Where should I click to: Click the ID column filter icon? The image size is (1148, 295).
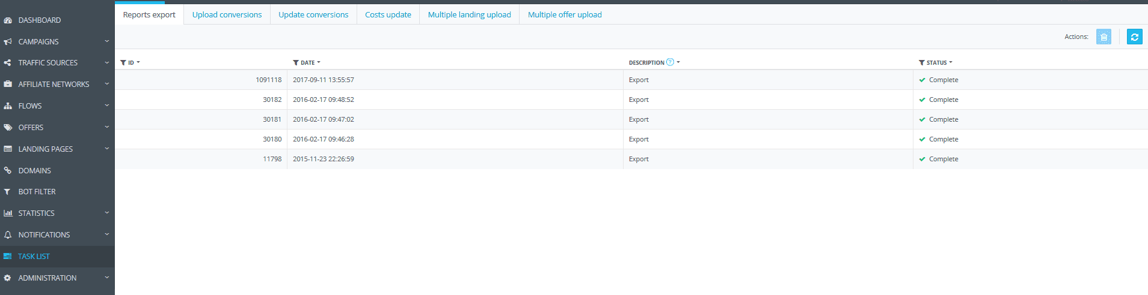(123, 62)
